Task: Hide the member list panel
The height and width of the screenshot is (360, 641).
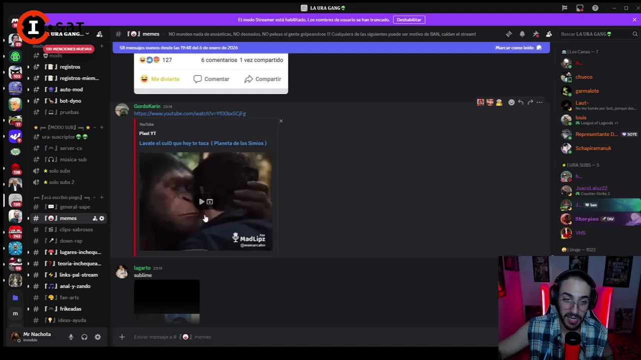Action: [549, 34]
